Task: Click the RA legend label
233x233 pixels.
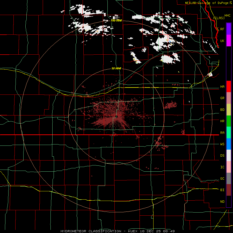Action: [x=222, y=133]
